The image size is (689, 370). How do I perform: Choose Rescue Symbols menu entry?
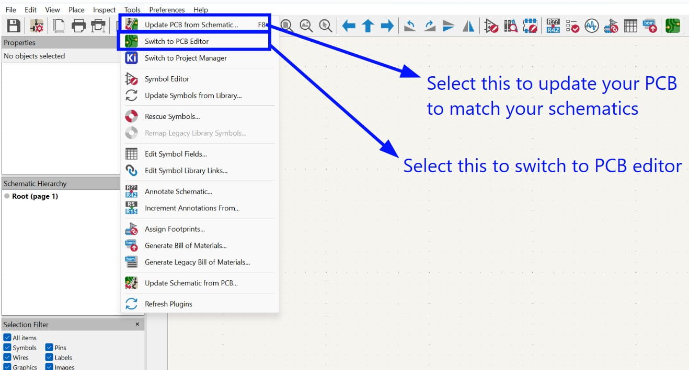click(200, 116)
